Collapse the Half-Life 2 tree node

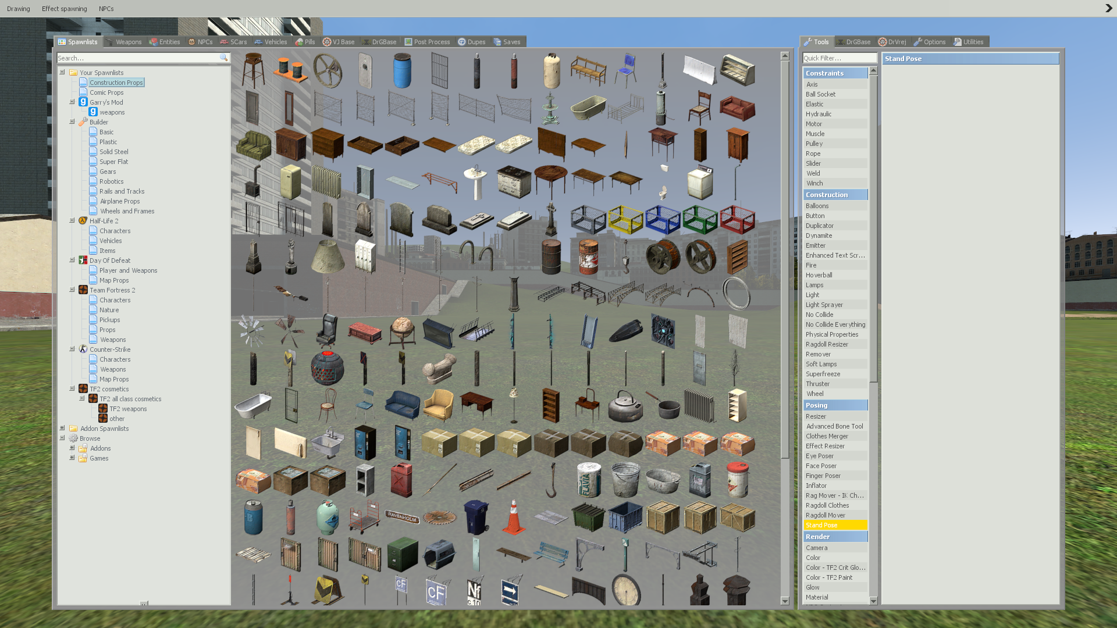pyautogui.click(x=72, y=220)
